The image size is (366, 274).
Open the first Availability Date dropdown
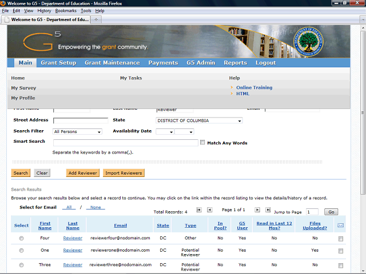[x=164, y=132]
